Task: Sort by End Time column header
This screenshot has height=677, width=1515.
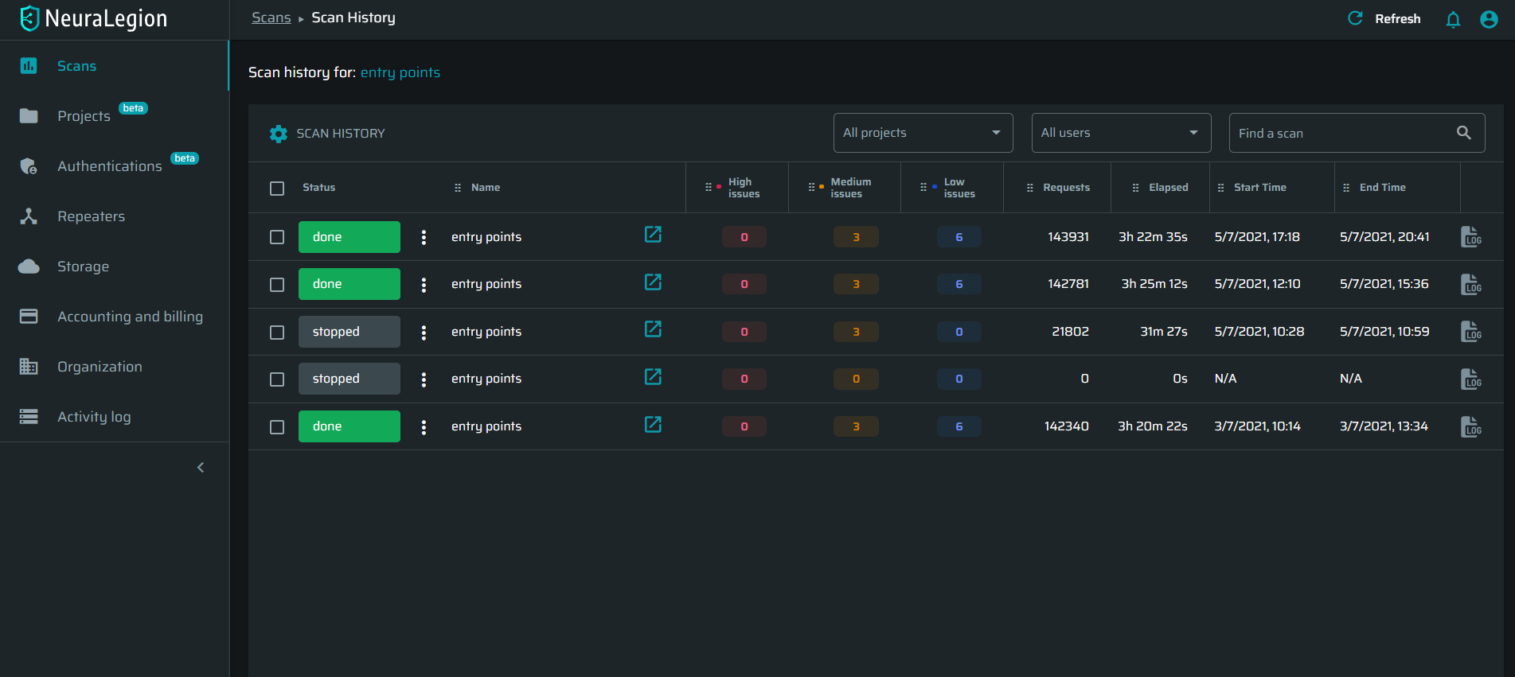Action: coord(1383,188)
